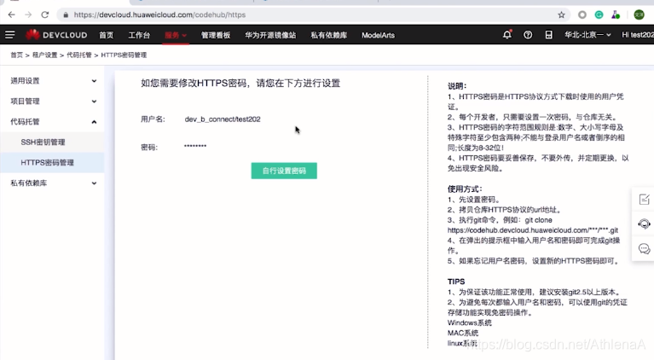Viewport: 654px width, 360px height.
Task: Click the 自行设置密码 button
Action: (284, 171)
